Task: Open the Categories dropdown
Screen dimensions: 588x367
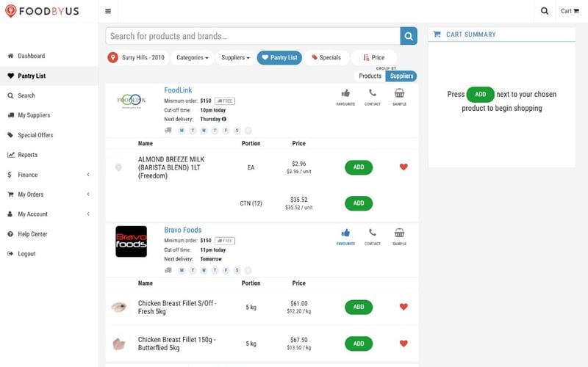Action: [193, 58]
